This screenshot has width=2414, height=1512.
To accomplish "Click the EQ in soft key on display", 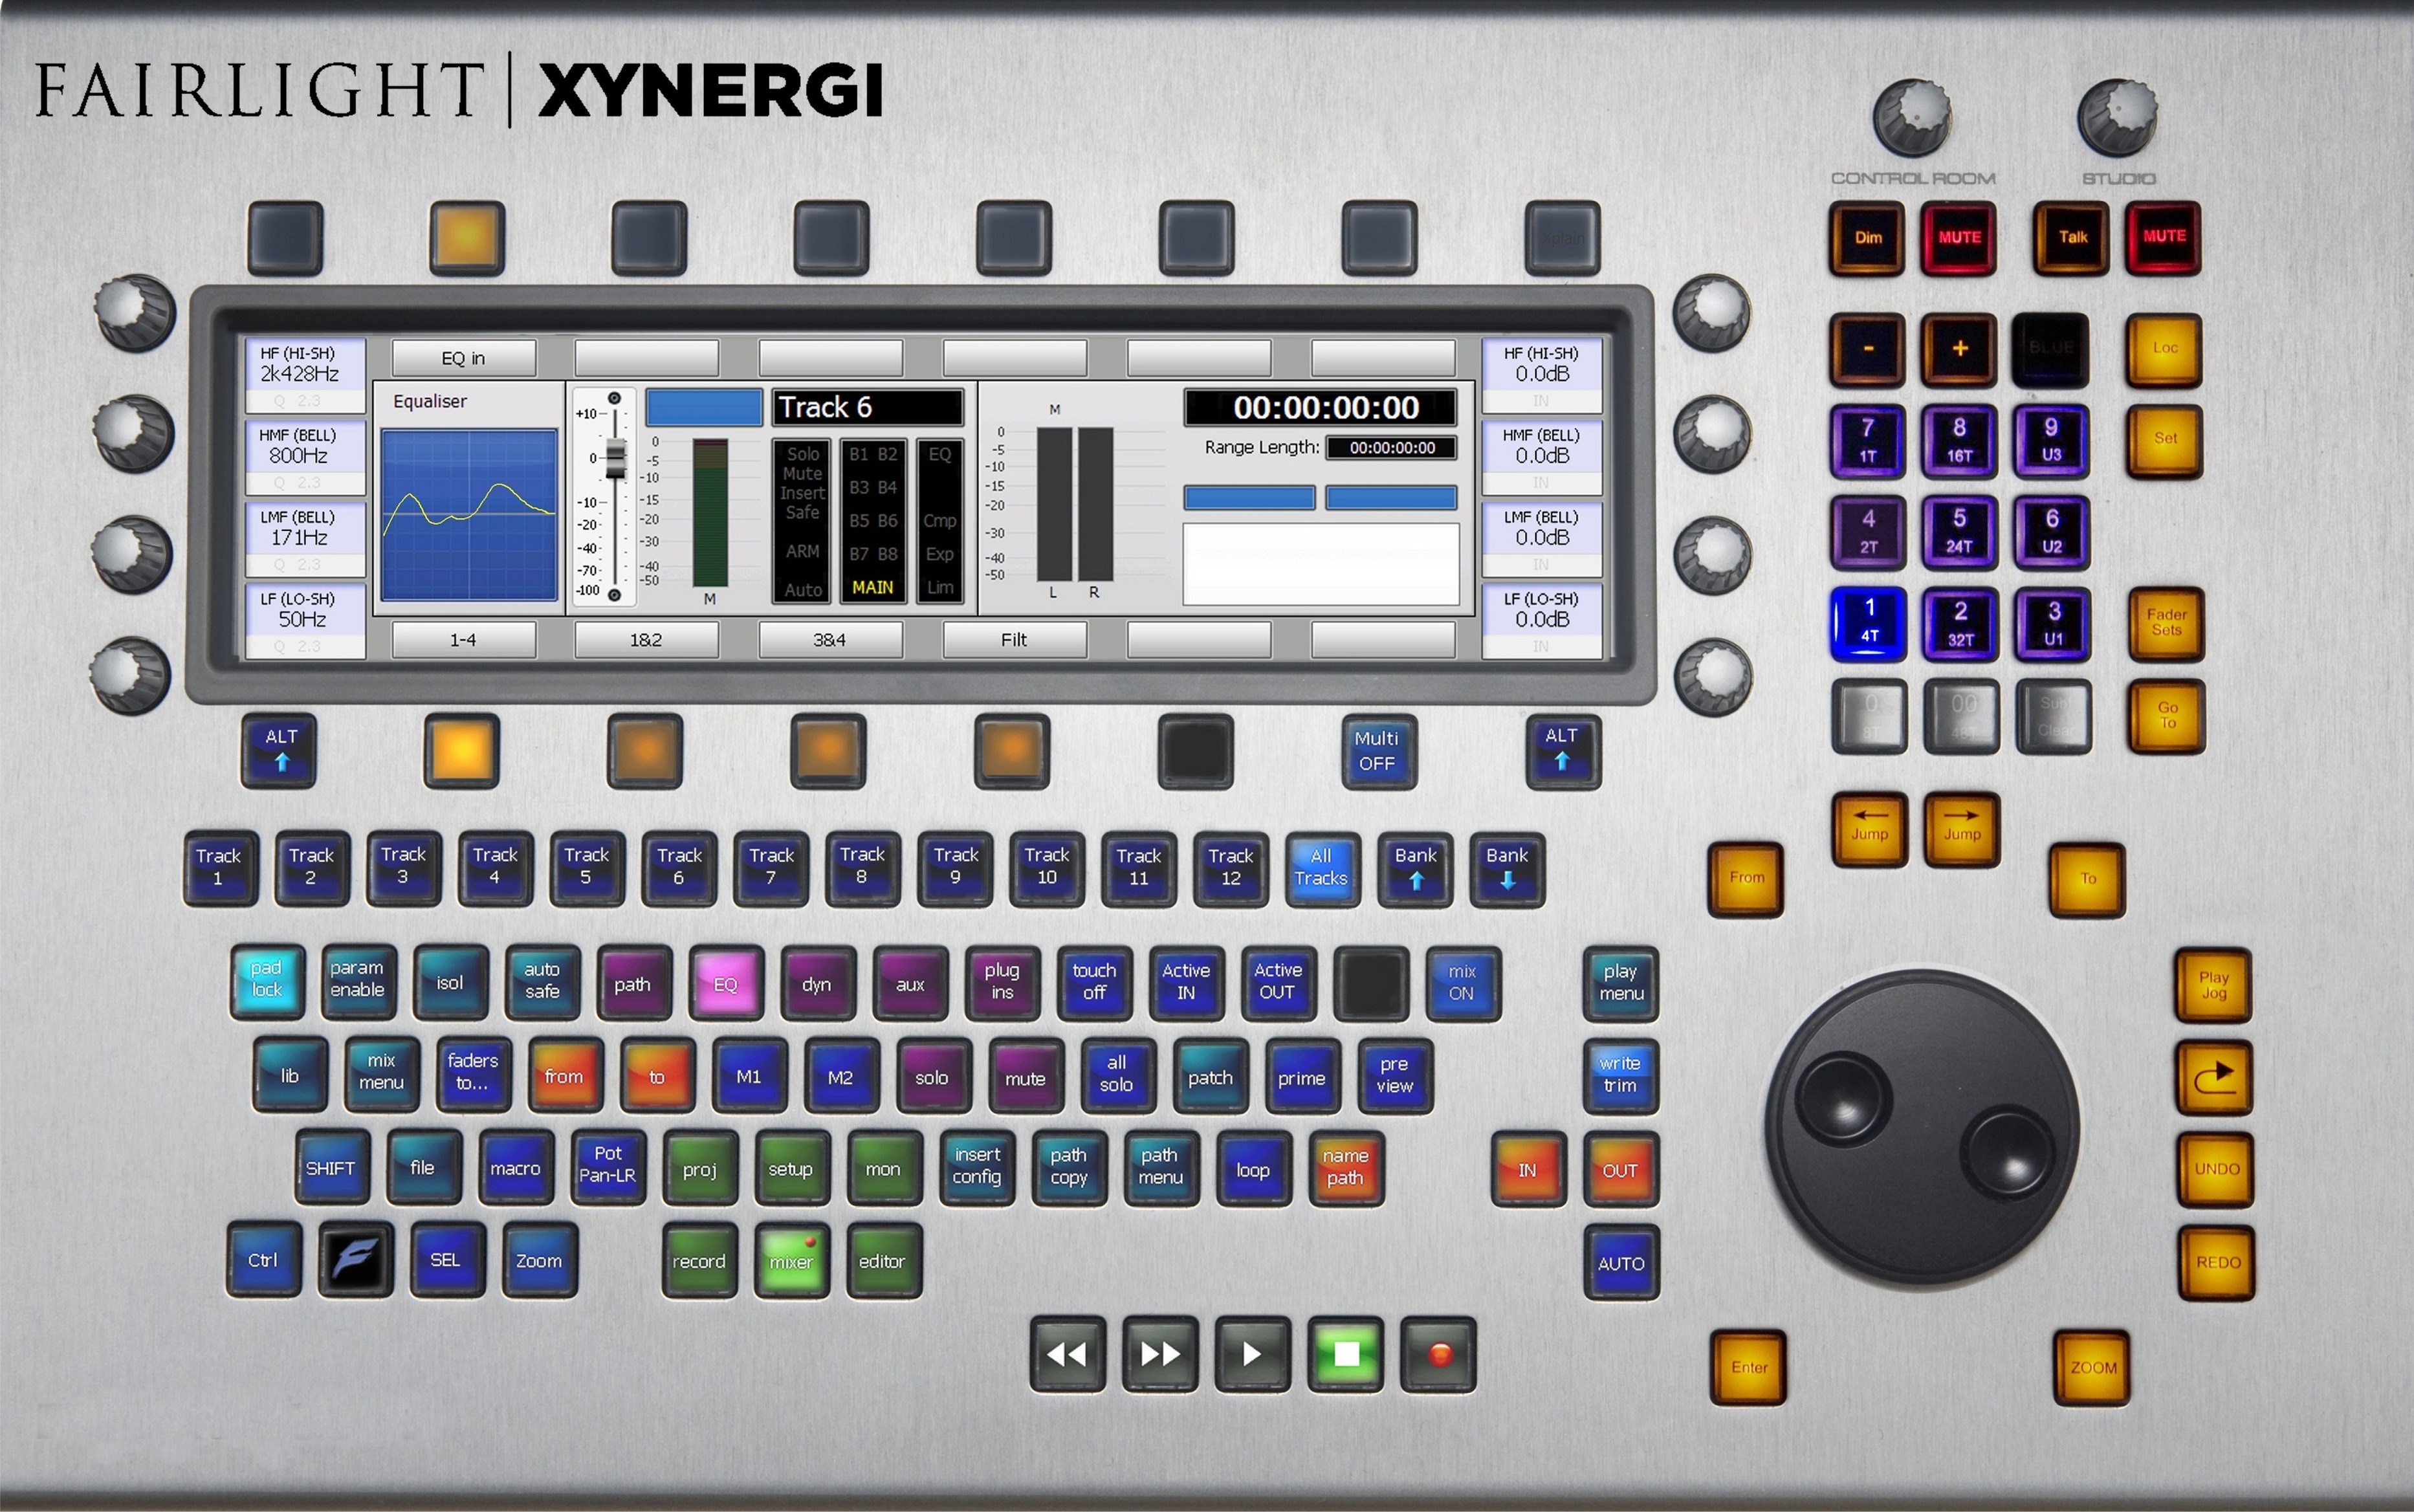I will [463, 358].
